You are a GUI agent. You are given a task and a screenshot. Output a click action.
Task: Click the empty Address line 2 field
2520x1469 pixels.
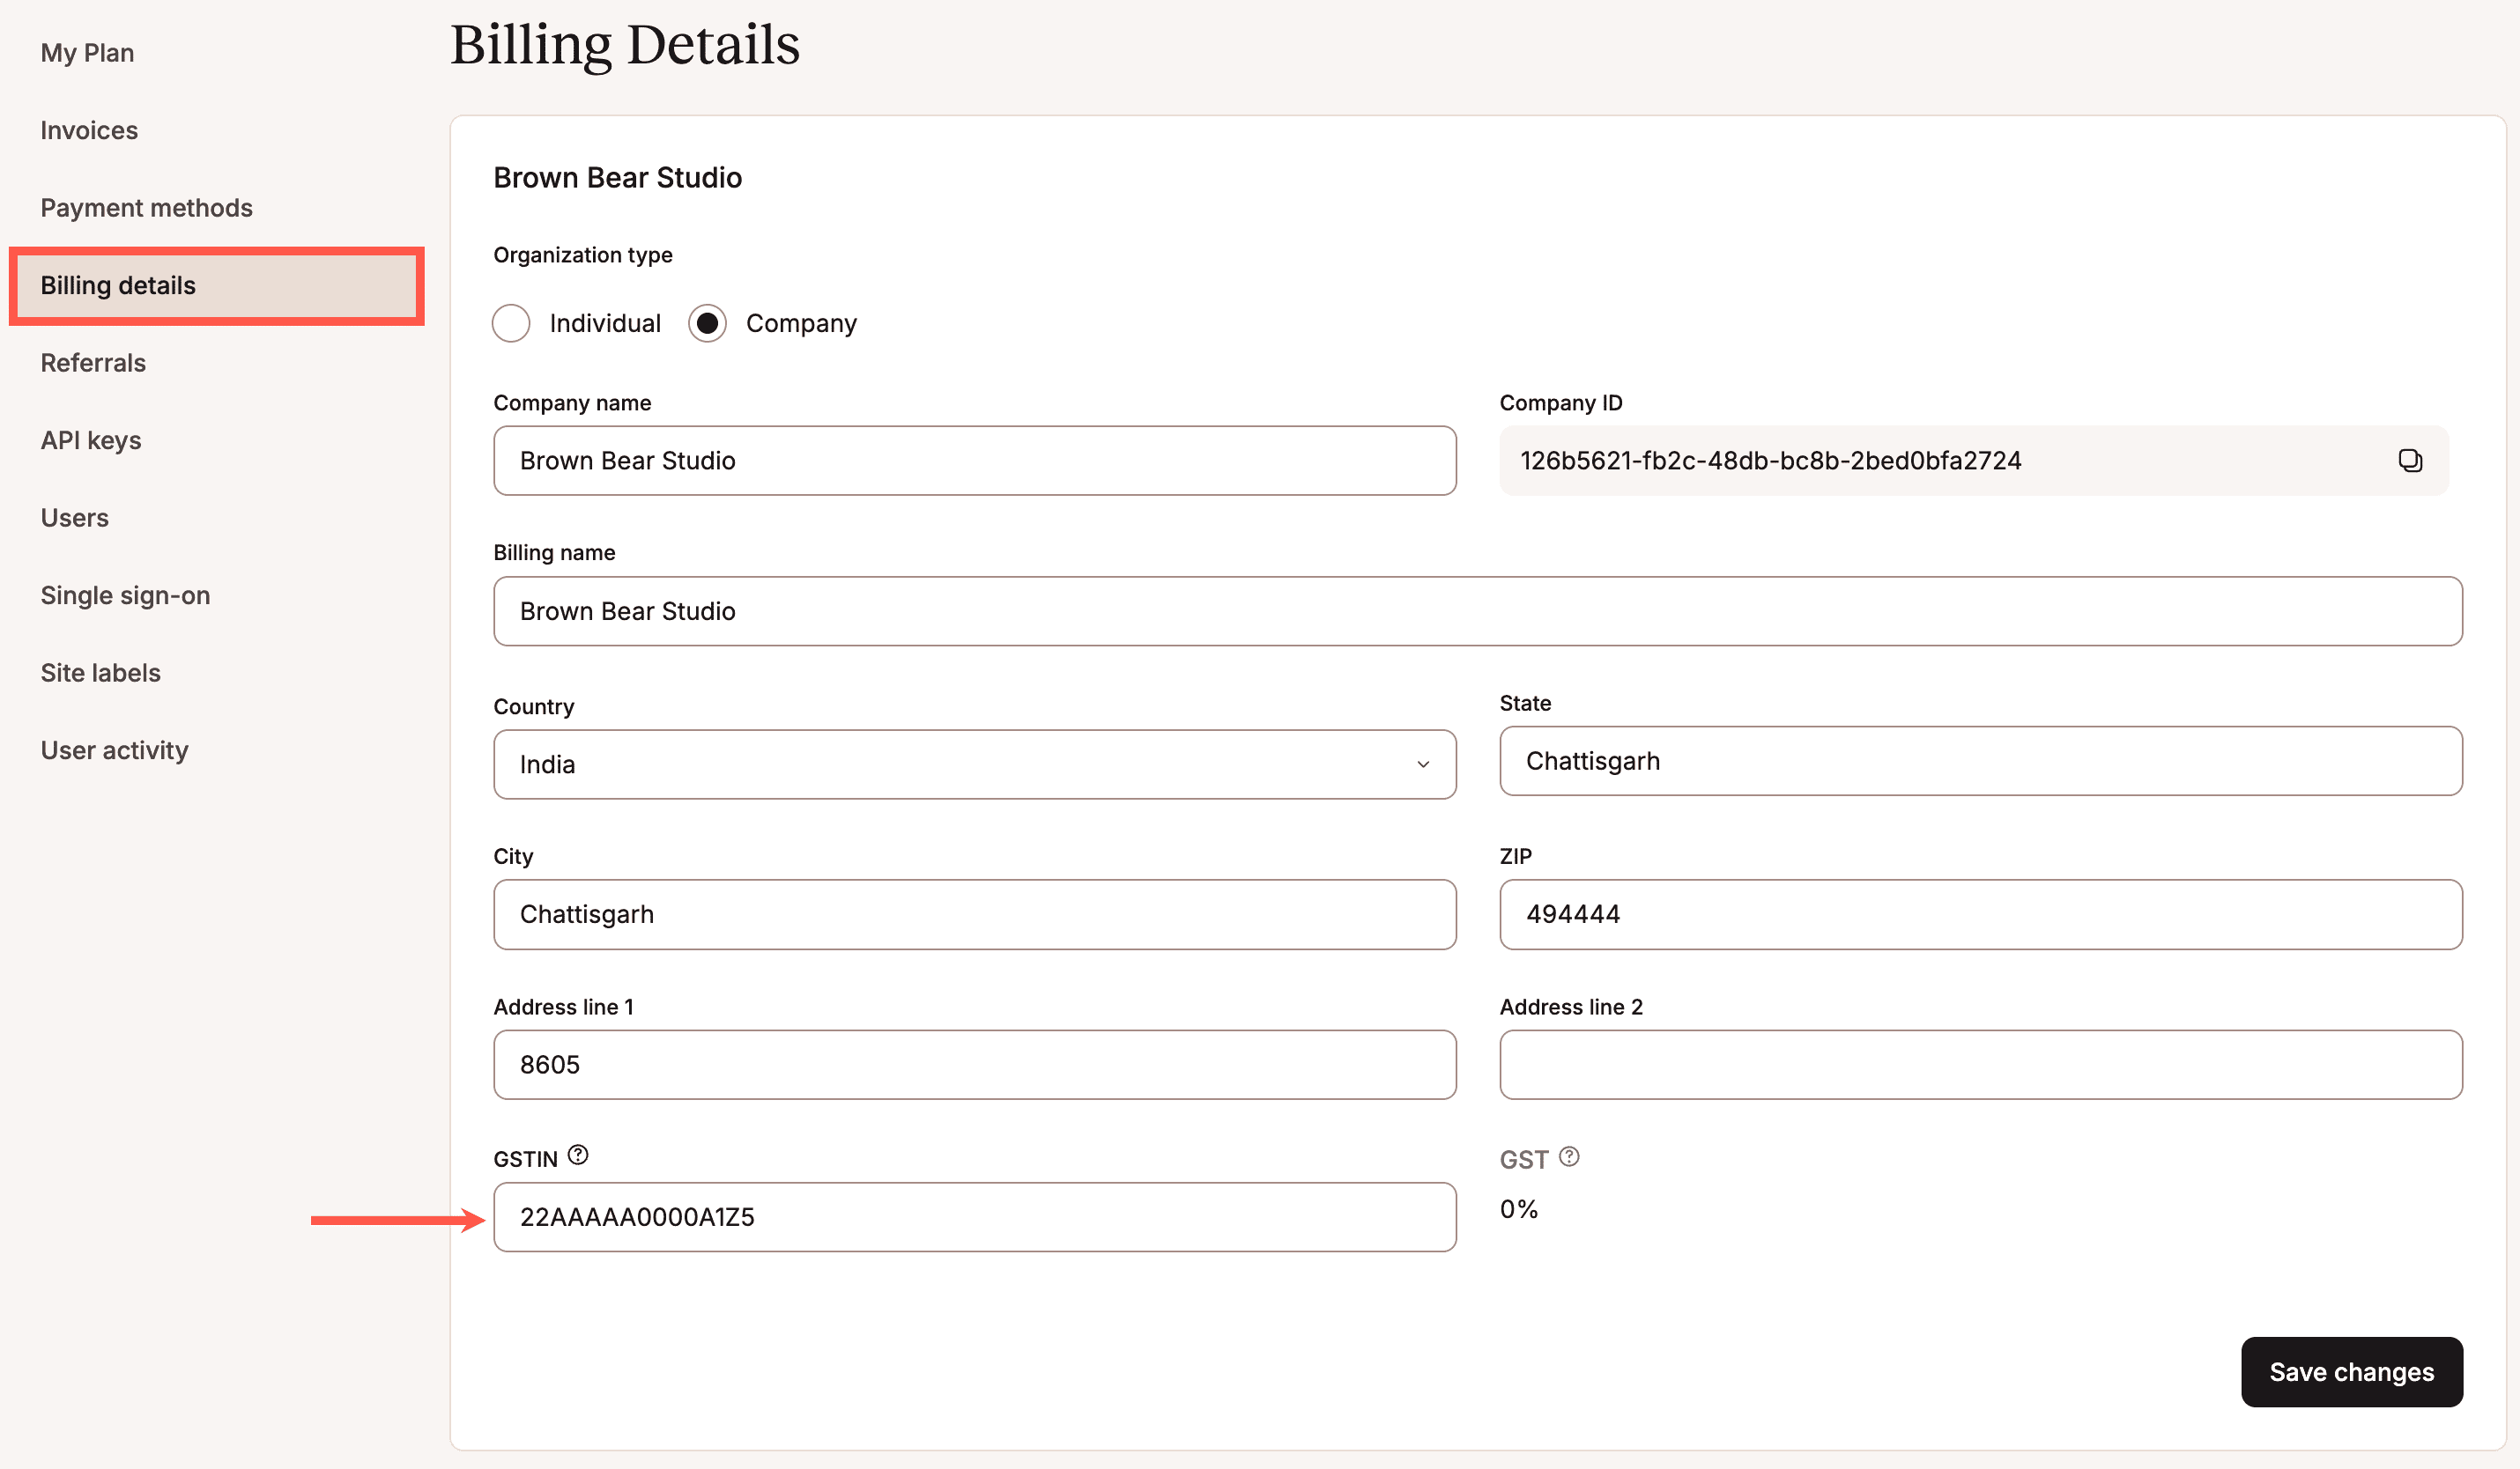coord(1980,1066)
